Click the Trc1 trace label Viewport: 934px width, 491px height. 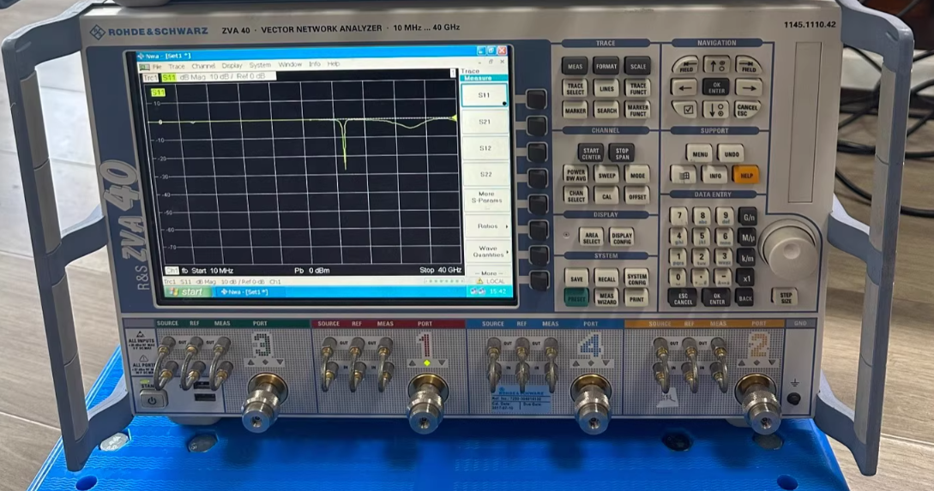point(151,77)
